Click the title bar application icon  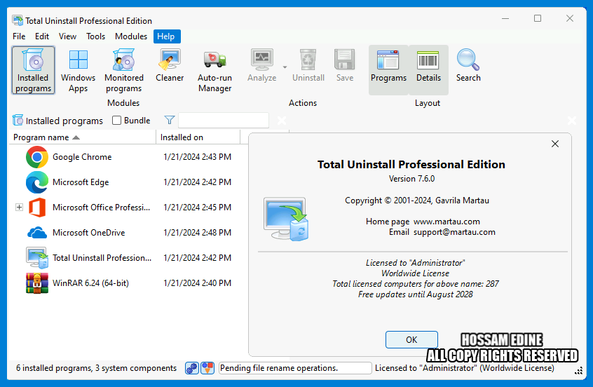click(18, 20)
